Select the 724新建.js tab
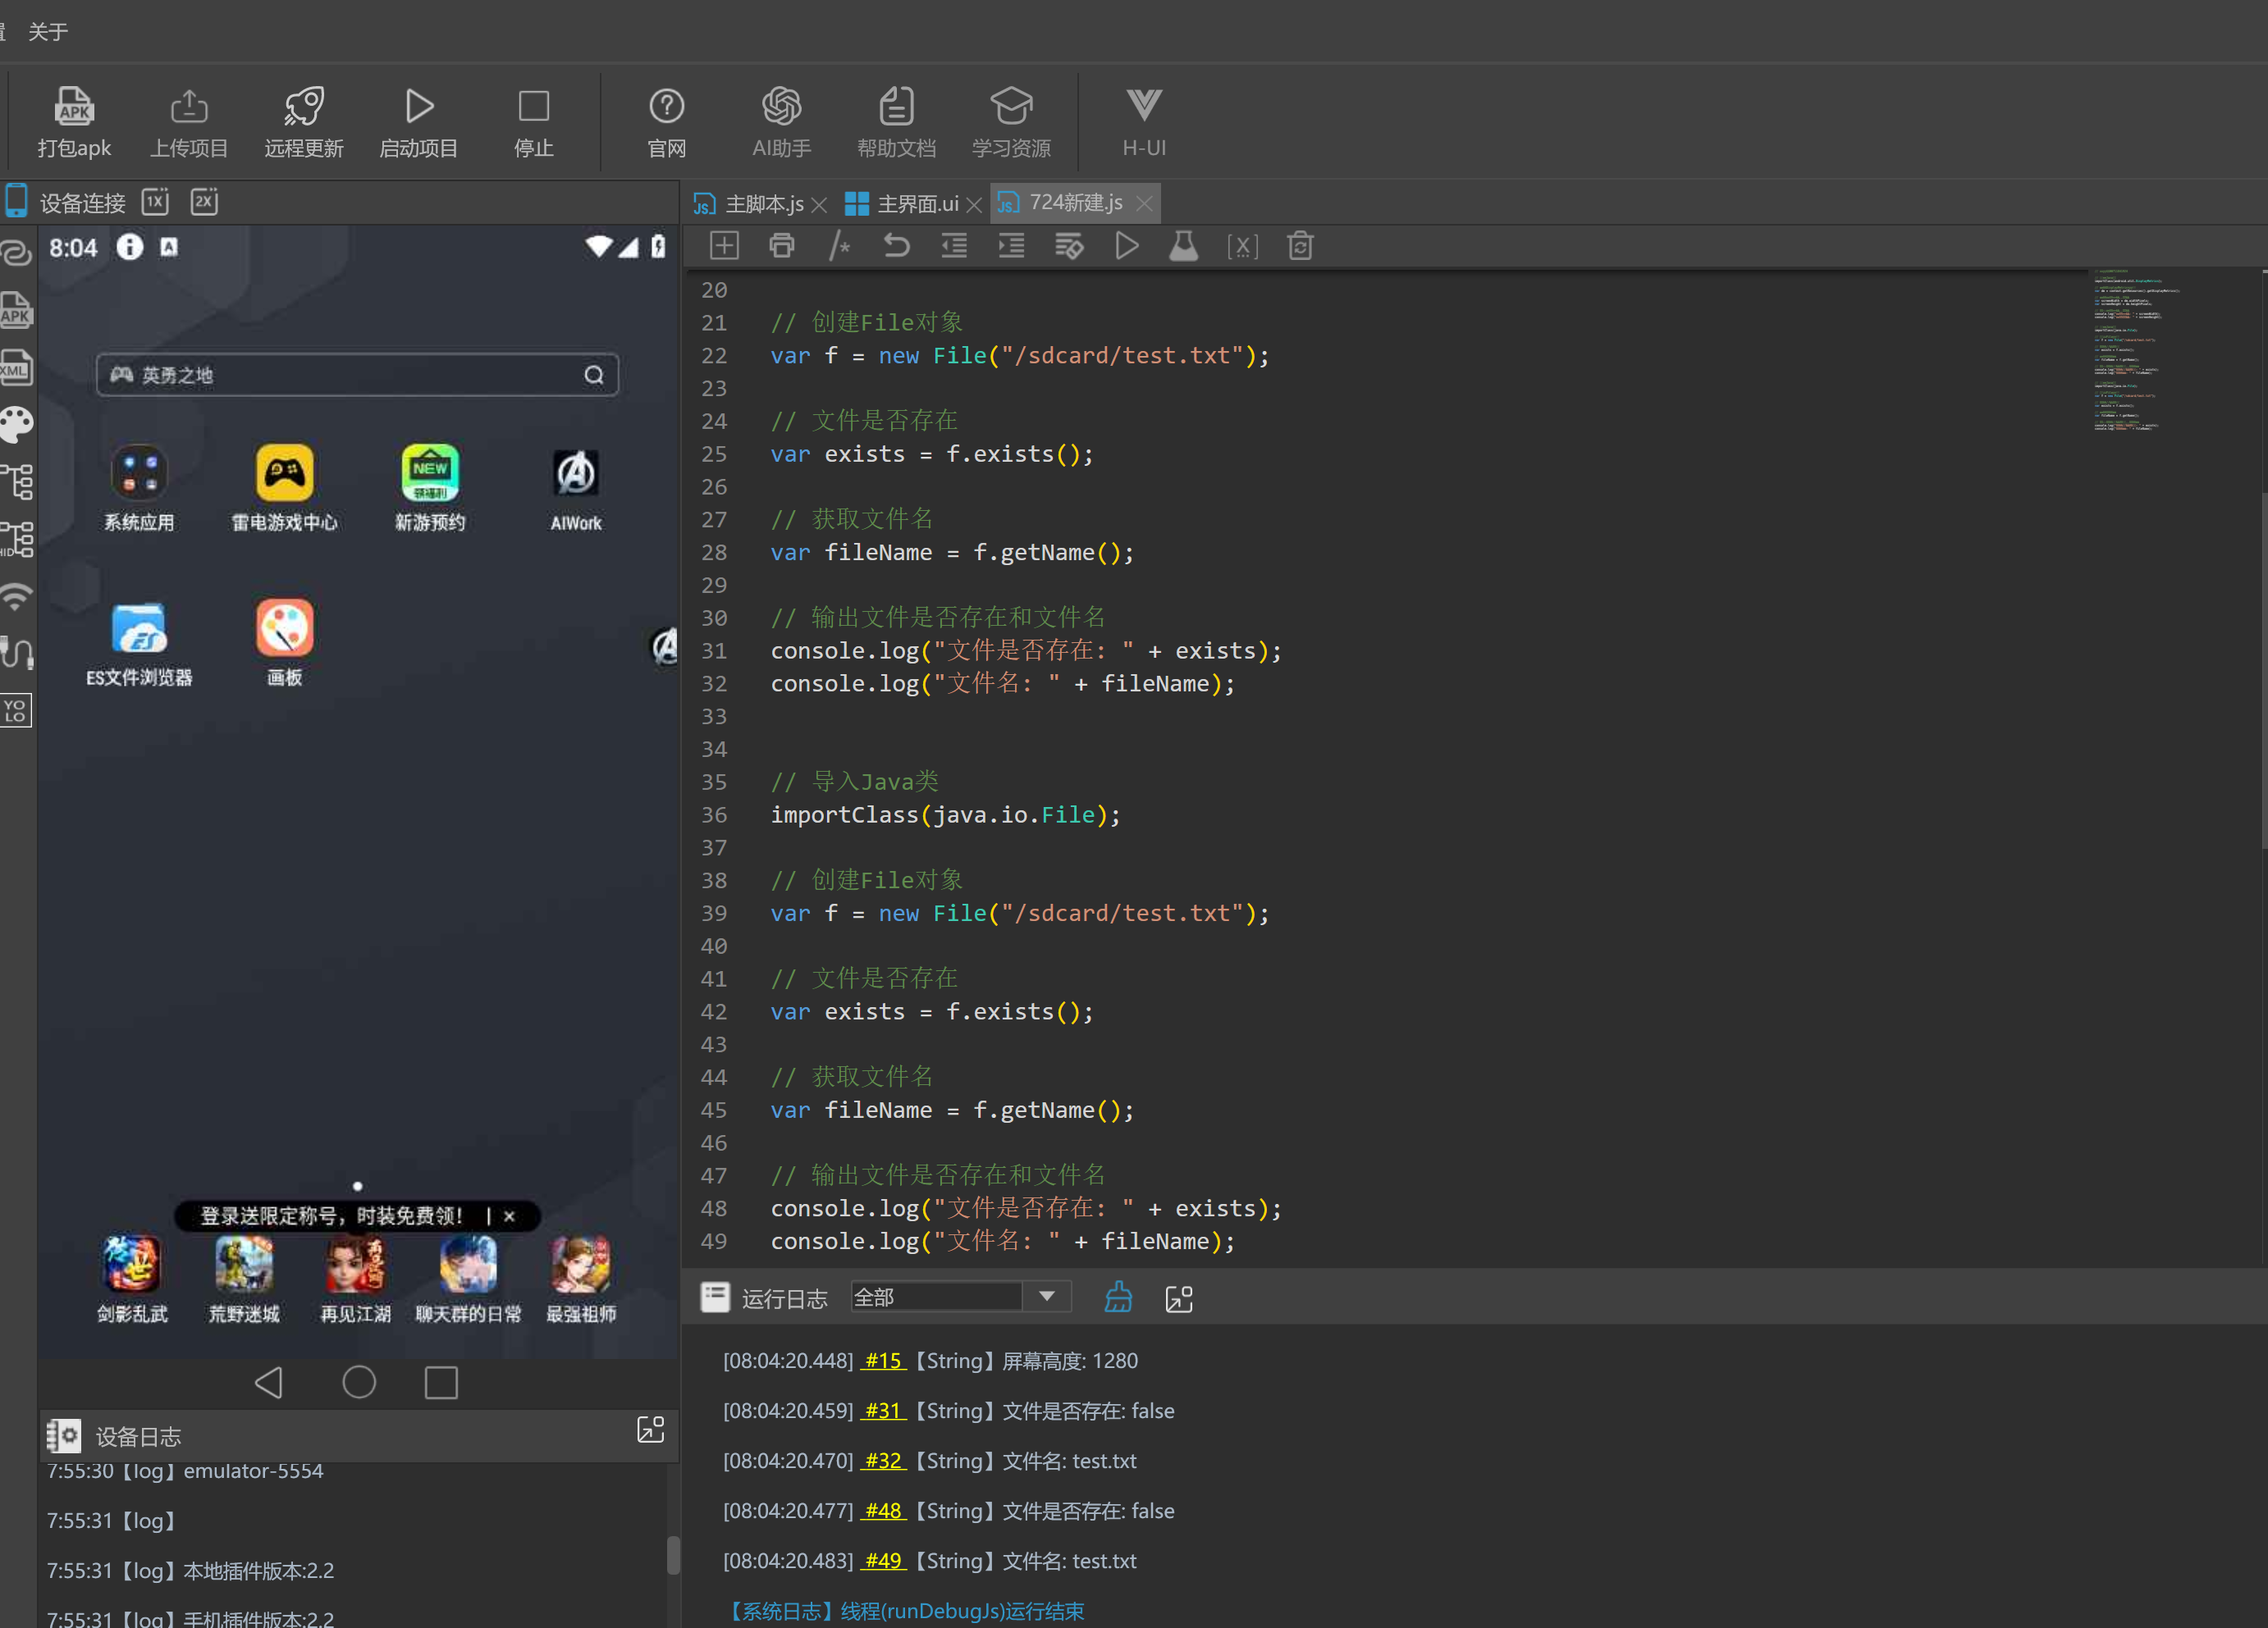Screen dimensions: 2268x1628 pos(1076,202)
